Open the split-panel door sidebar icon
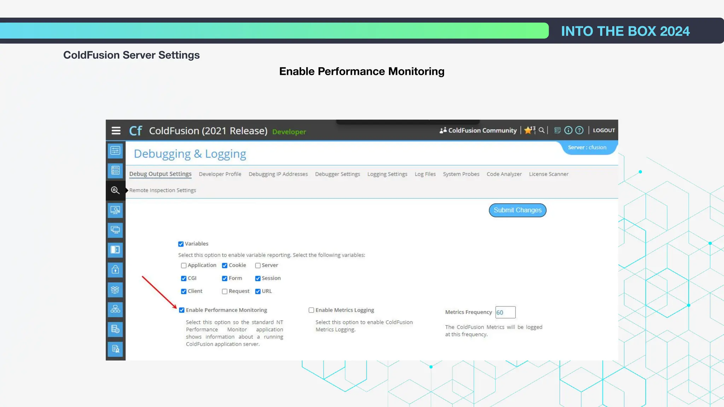The image size is (724, 407). coord(115,250)
